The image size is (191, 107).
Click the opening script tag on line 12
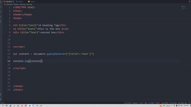(19, 47)
